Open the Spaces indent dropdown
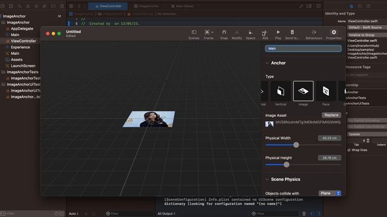Image resolution: width=387 pixels, height=217 pixels. click(367, 134)
